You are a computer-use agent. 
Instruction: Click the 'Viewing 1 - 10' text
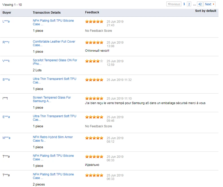tap(12, 5)
